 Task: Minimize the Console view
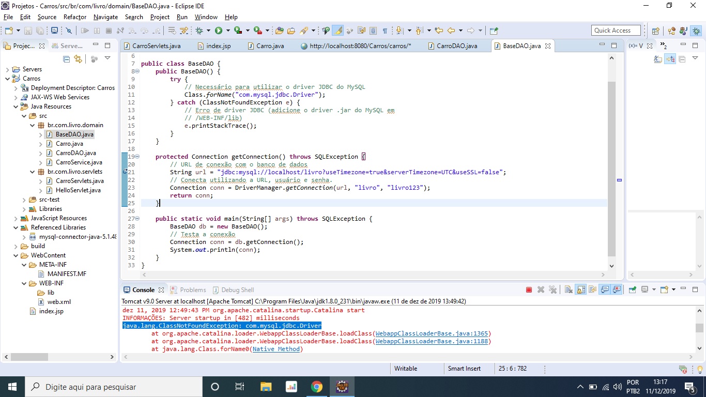click(x=683, y=288)
